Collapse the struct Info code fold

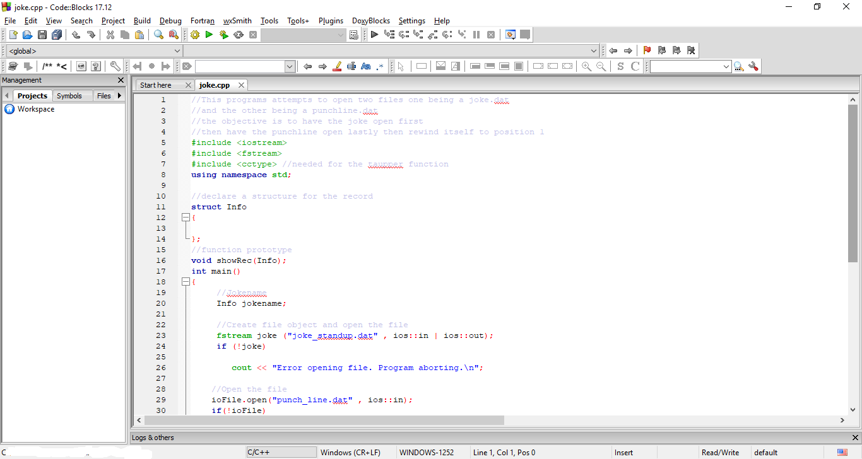(x=186, y=218)
